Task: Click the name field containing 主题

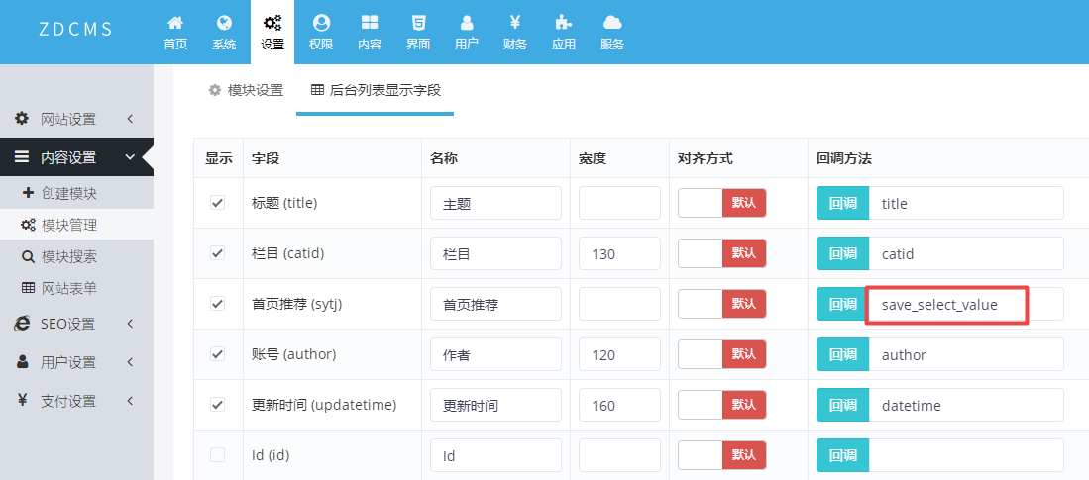Action: [x=495, y=203]
